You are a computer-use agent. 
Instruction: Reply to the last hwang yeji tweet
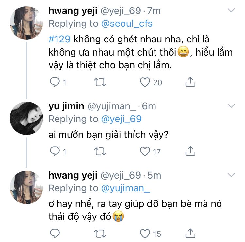click(x=54, y=234)
